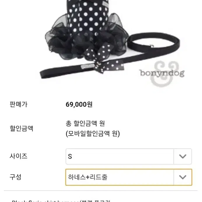Click the bonyndog watermark logo
The height and width of the screenshot is (202, 202).
[162, 73]
